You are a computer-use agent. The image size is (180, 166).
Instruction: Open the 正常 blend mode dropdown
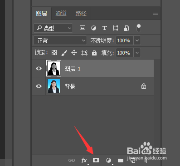[x=60, y=40]
